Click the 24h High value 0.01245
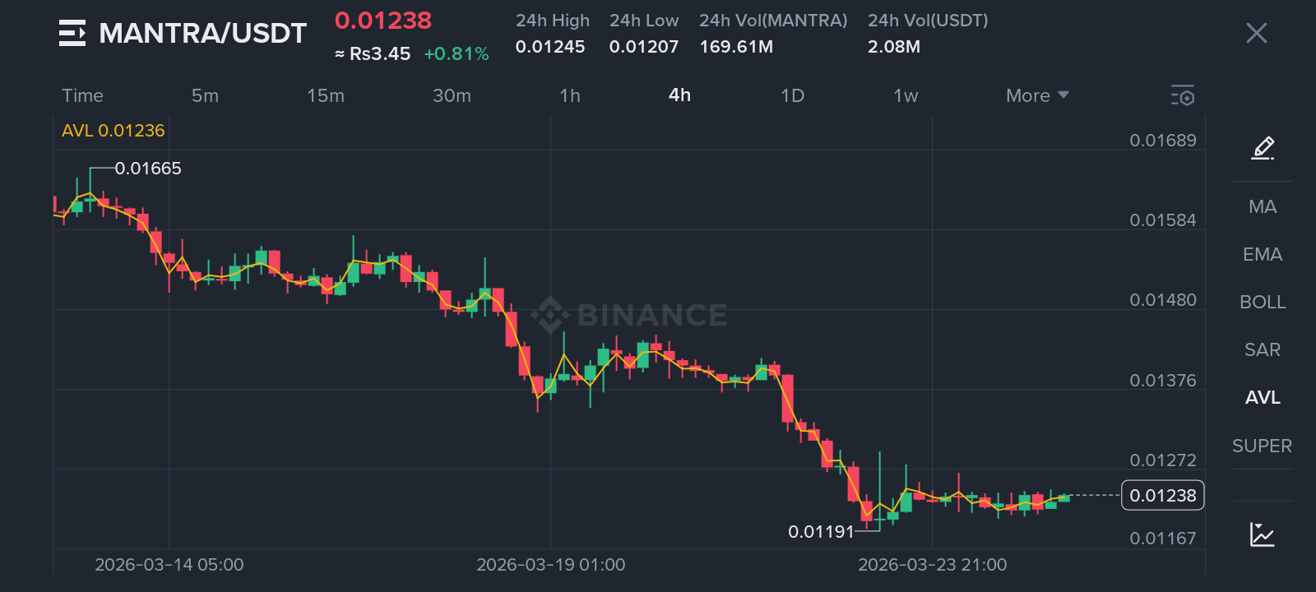The image size is (1316, 592). pyautogui.click(x=550, y=47)
